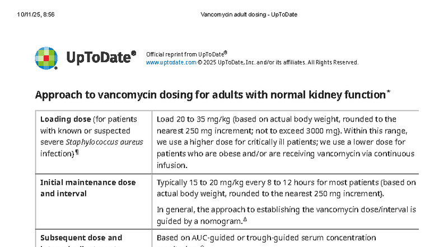Click the UpToDate wordmark text
The width and height of the screenshot is (439, 247).
click(x=101, y=57)
